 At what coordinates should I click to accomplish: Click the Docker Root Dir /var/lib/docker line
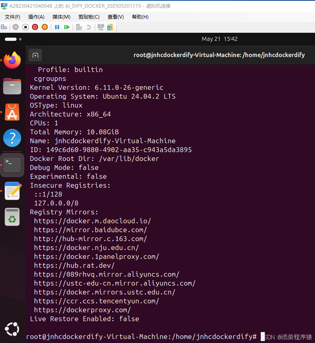[95, 159]
